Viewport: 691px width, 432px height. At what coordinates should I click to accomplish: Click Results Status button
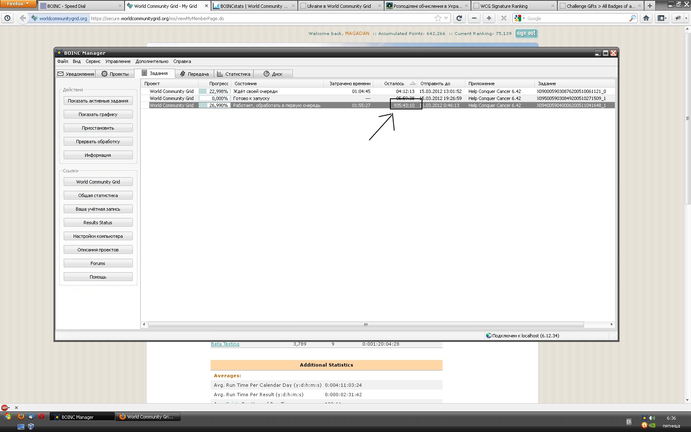click(98, 223)
